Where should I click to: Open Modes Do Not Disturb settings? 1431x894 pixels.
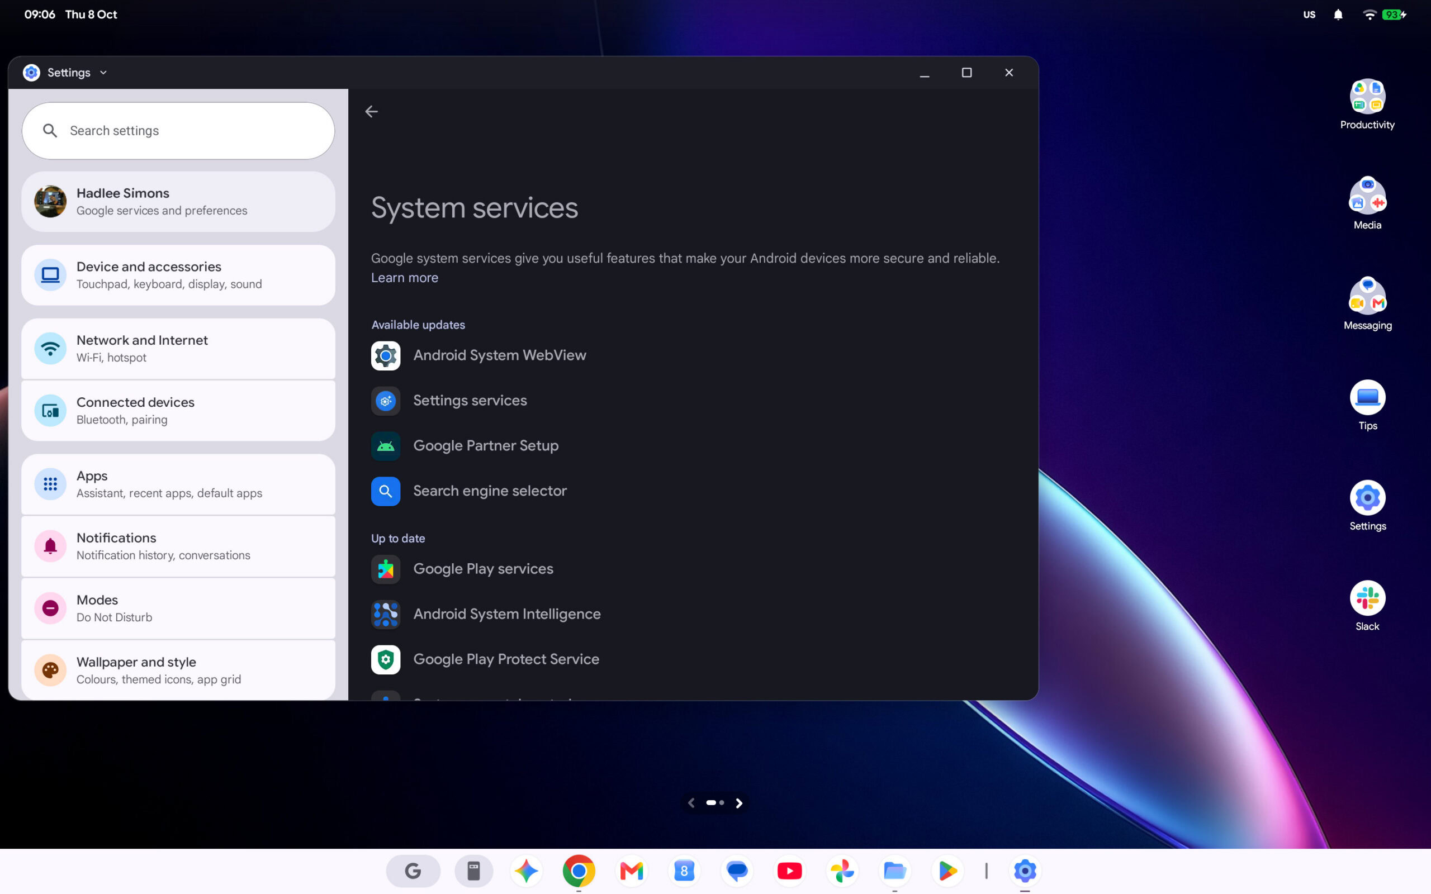point(178,608)
